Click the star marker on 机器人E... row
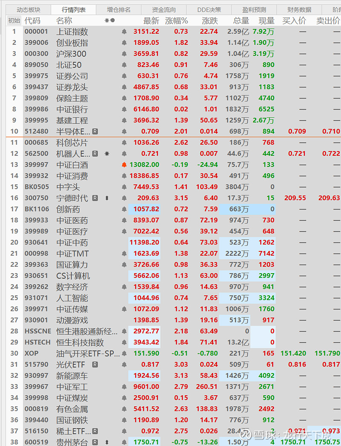Screen dimensions: 341x446 click(x=107, y=154)
